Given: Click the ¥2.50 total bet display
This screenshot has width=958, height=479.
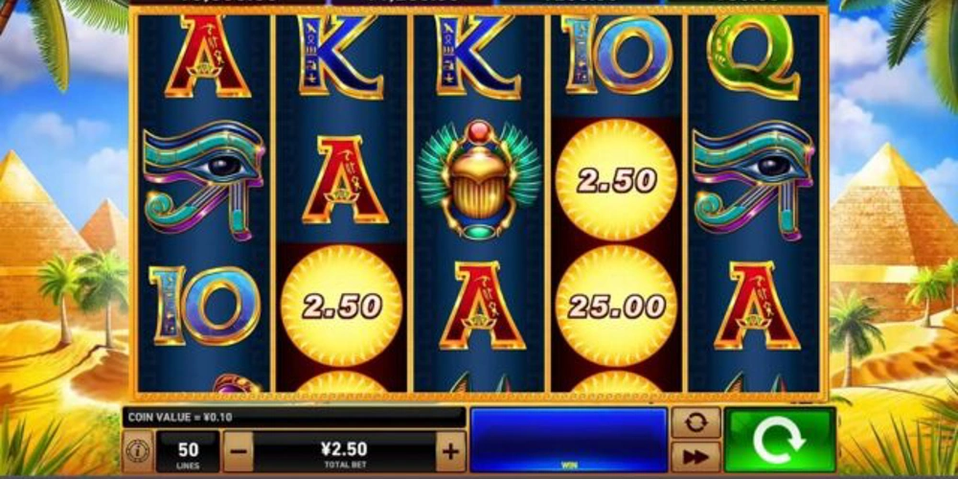Looking at the screenshot, I should tap(345, 451).
